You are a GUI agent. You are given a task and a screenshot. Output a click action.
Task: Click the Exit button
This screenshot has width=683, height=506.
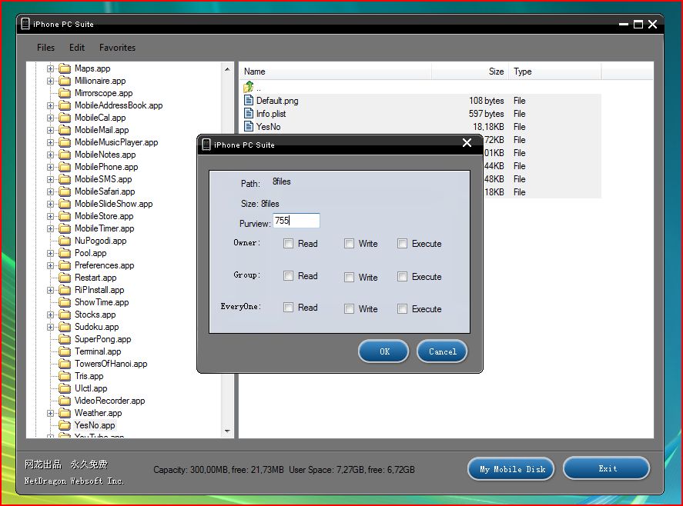click(x=606, y=468)
